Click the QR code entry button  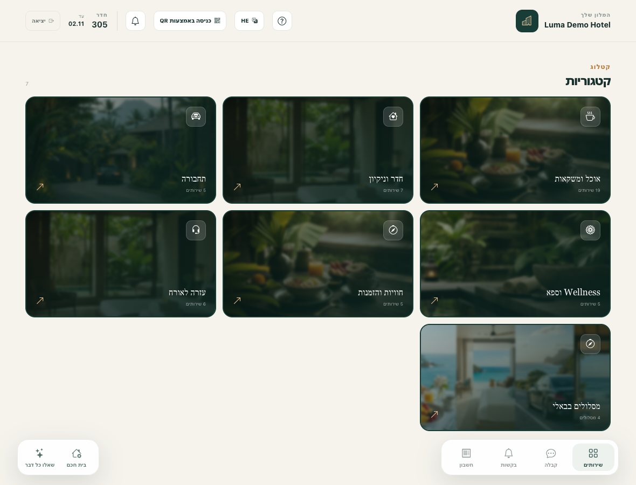pyautogui.click(x=190, y=20)
